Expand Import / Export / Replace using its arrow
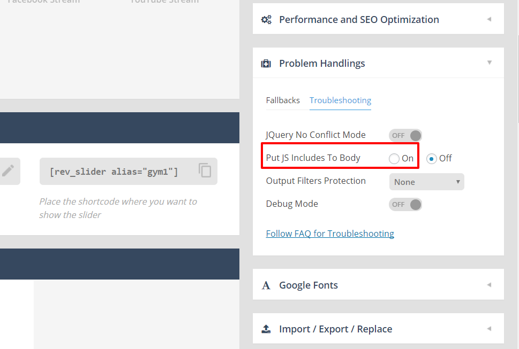The image size is (519, 349). (x=489, y=329)
